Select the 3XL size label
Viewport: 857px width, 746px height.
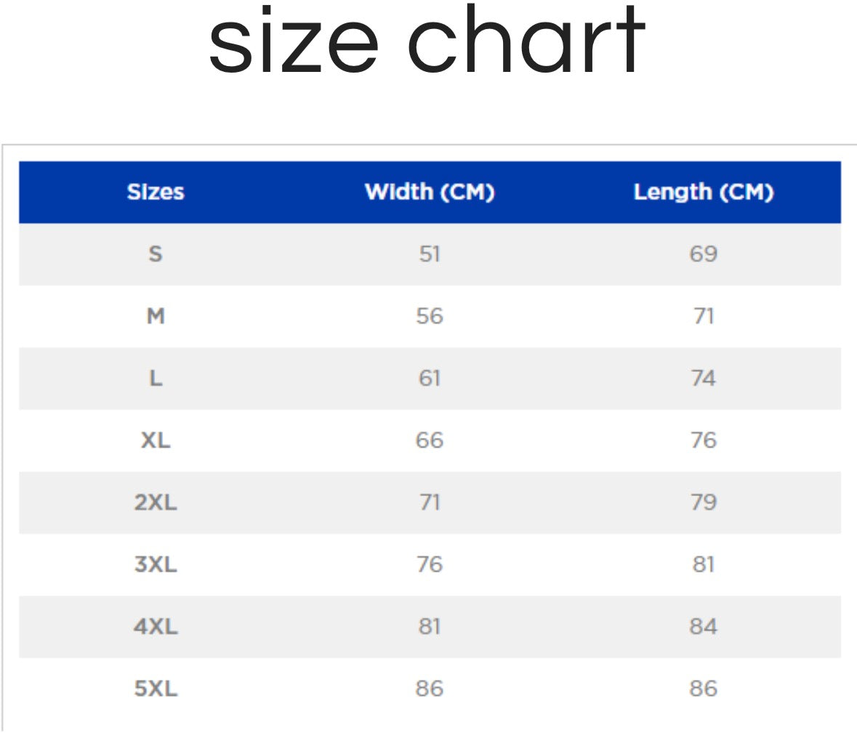(156, 564)
